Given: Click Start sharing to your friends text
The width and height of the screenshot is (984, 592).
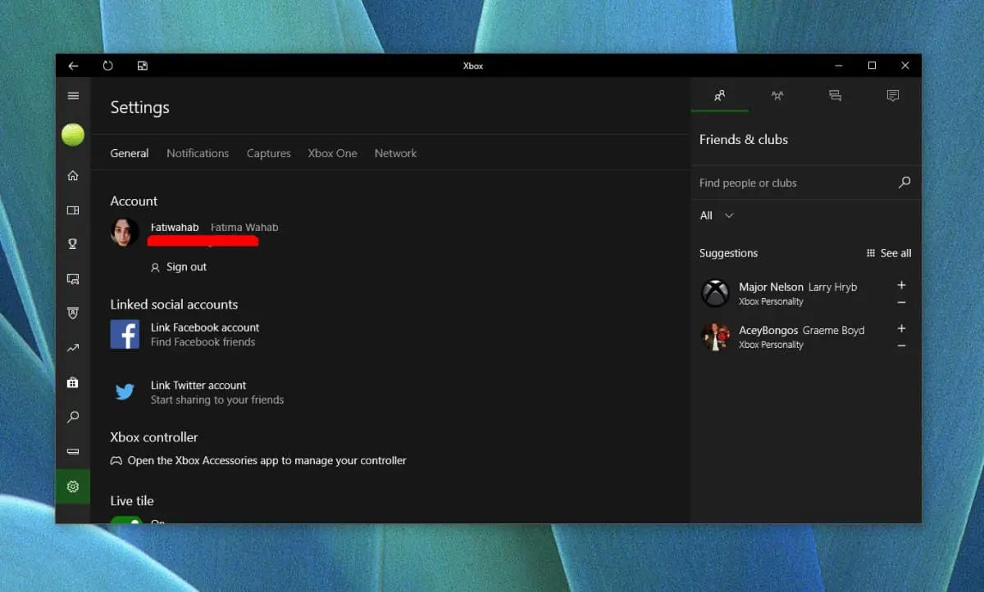Looking at the screenshot, I should point(217,400).
